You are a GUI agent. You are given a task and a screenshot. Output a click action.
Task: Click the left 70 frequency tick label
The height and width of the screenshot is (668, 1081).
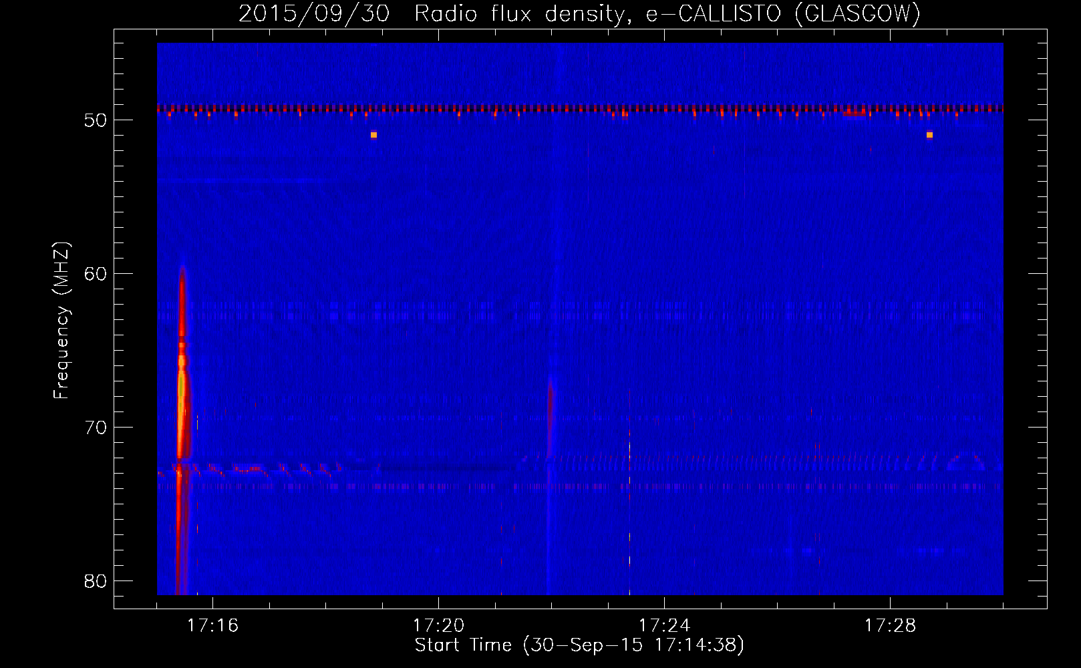pos(96,428)
